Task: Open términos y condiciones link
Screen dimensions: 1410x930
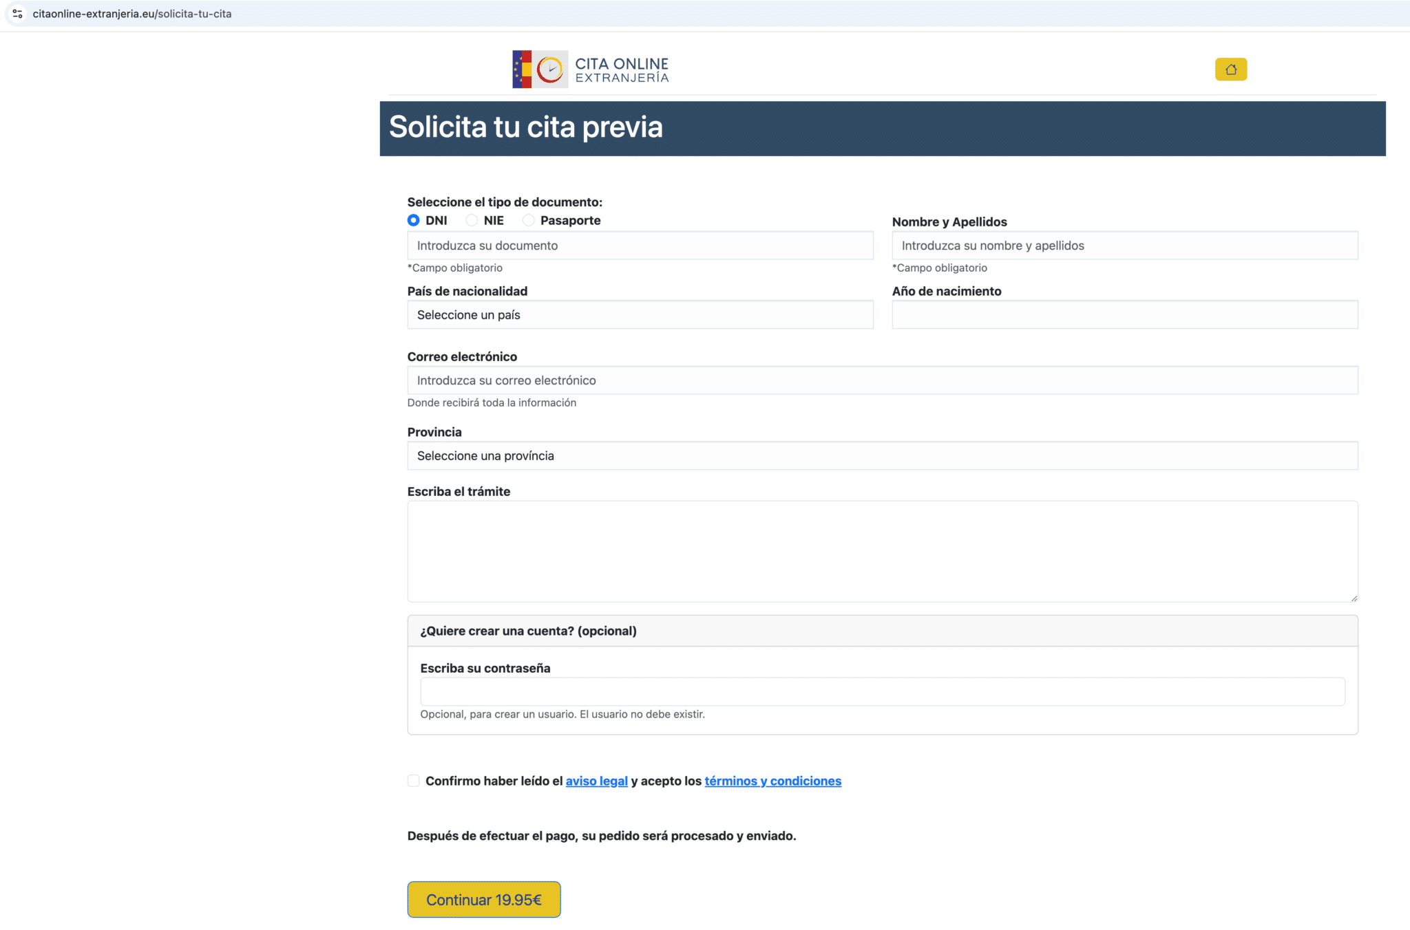Action: point(772,781)
